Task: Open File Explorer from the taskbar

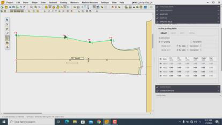Action: (x=75, y=122)
